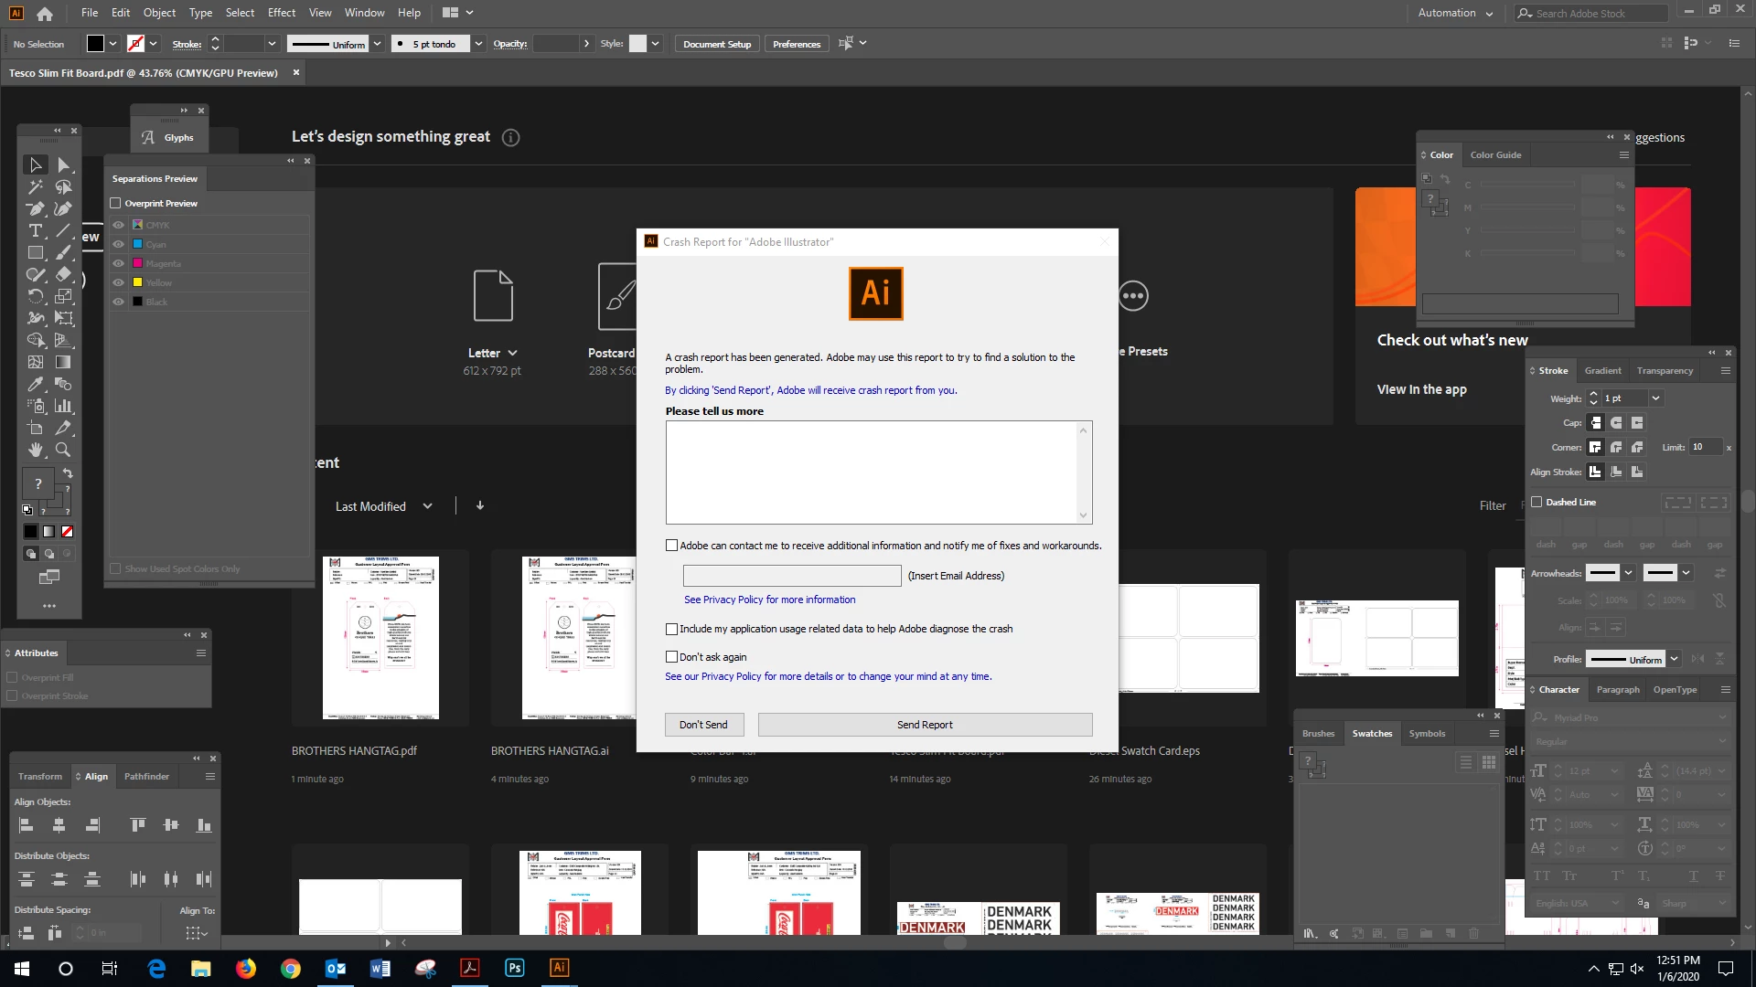Viewport: 1756px width, 987px height.
Task: Open Photoshop from the taskbar
Action: [x=514, y=968]
